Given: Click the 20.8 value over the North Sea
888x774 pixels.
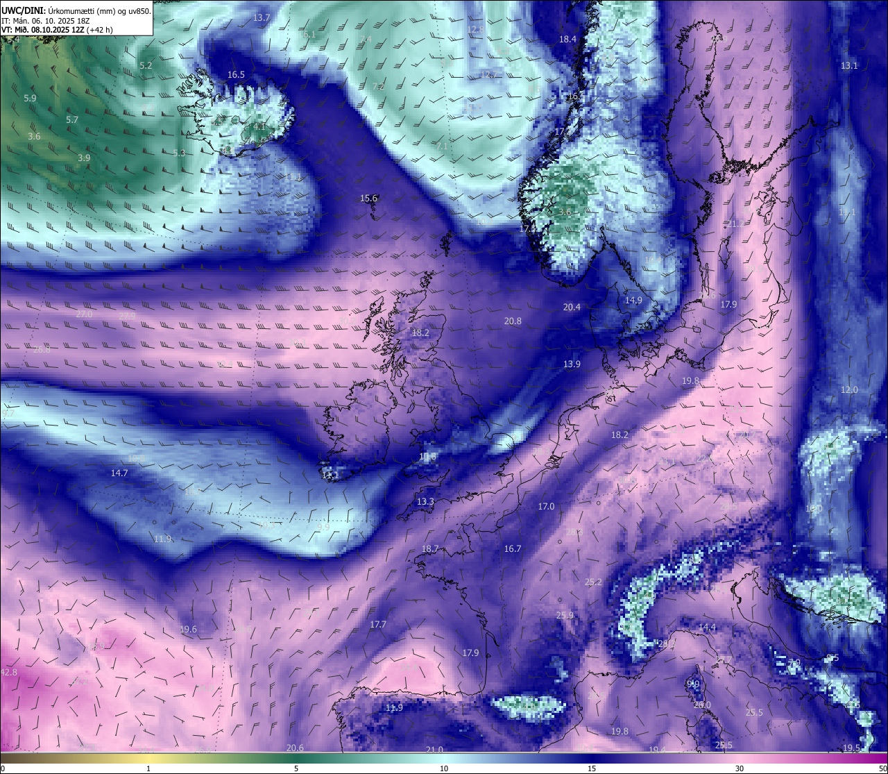Looking at the screenshot, I should (x=513, y=321).
